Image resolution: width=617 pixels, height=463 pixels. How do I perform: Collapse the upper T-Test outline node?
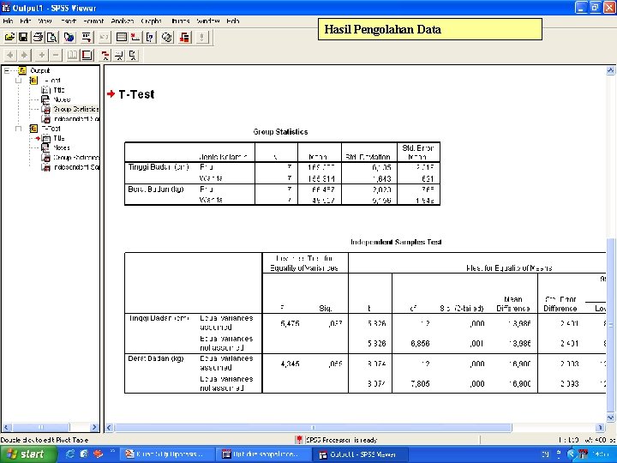pos(19,81)
